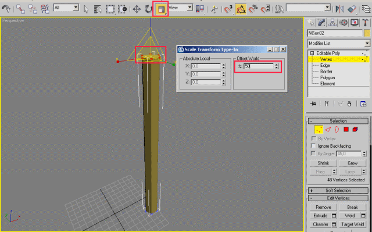
Task: Click the Break button
Action: coord(352,208)
